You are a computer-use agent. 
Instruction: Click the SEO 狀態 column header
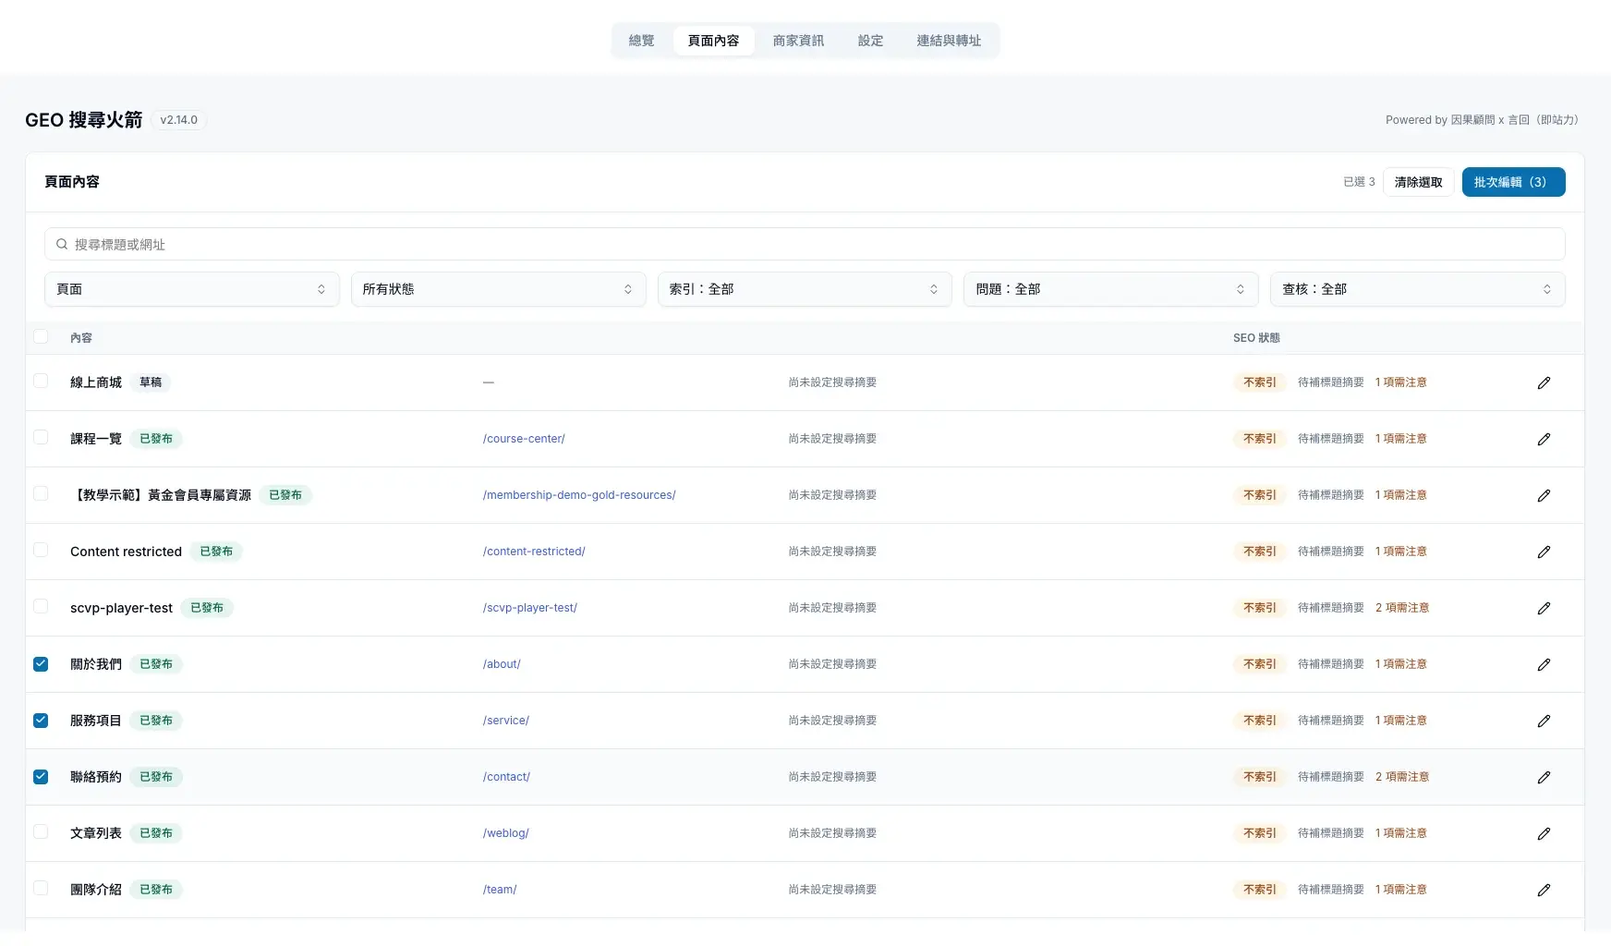[1256, 338]
